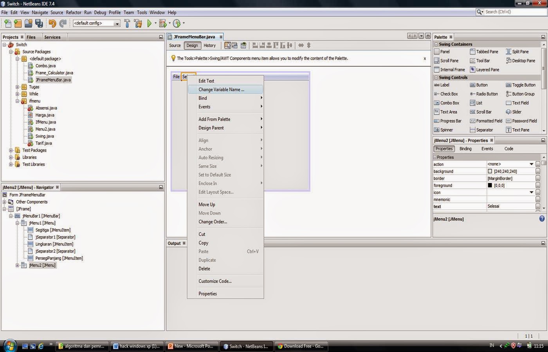
Task: Click the New File toolbar icon
Action: click(7, 23)
